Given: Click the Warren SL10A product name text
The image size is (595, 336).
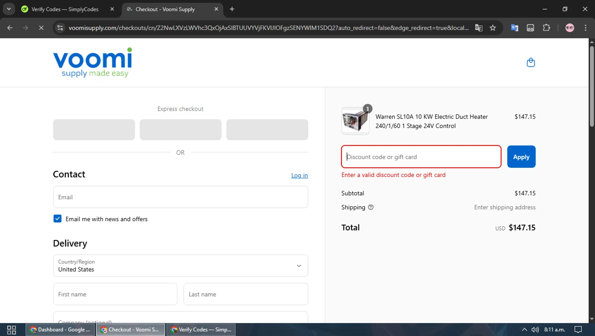Looking at the screenshot, I should [432, 121].
